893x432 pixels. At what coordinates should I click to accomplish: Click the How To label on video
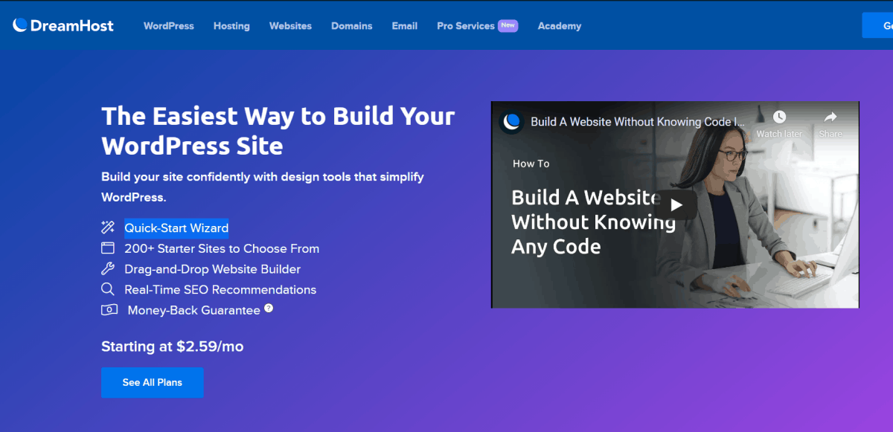[x=531, y=164]
